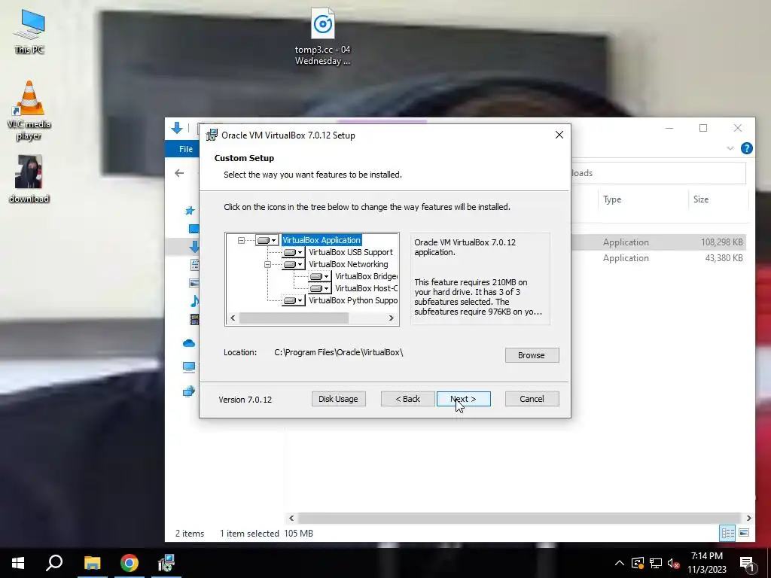This screenshot has width=771, height=578.
Task: Open Google Chrome from the taskbar
Action: [x=130, y=563]
